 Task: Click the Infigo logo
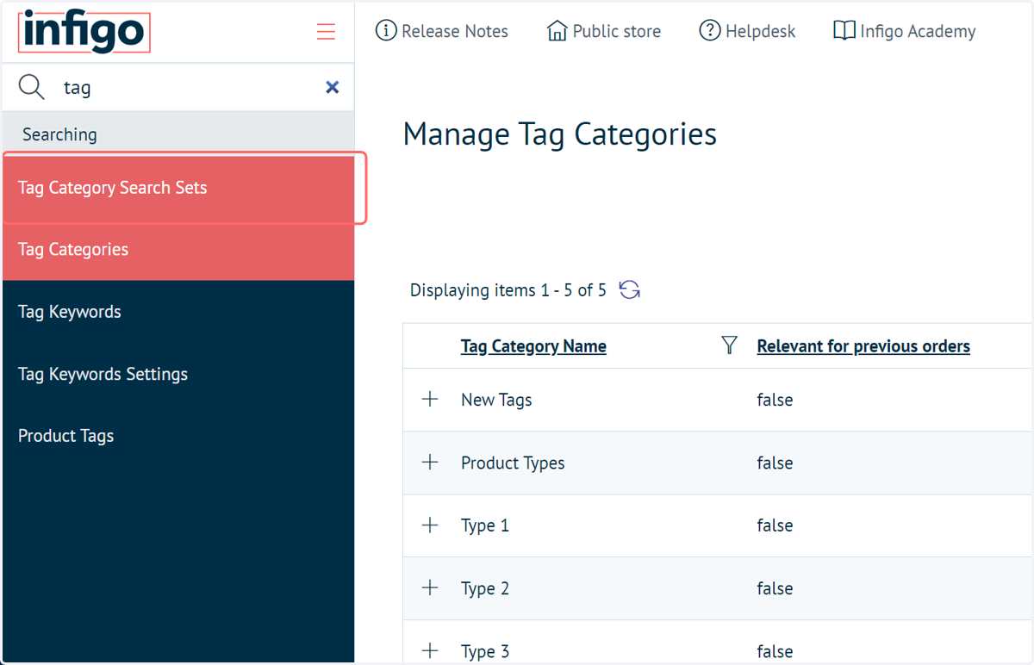(x=84, y=33)
